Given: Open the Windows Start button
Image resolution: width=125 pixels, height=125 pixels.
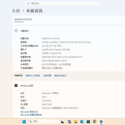Looking at the screenshot, I should pos(24,122).
